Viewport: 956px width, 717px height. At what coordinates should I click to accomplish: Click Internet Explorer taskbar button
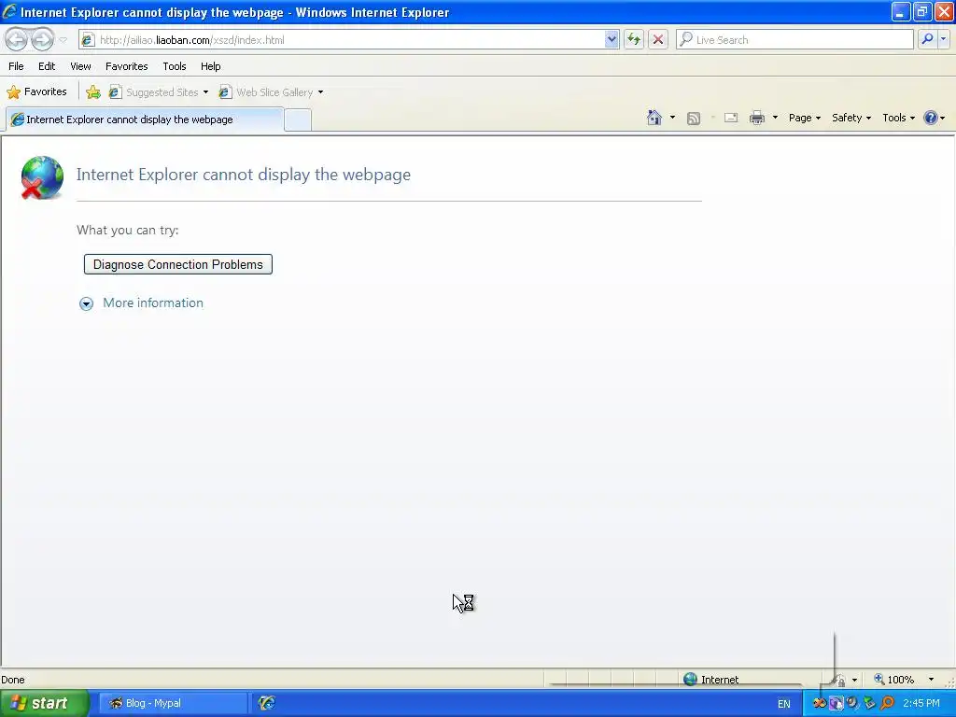pyautogui.click(x=266, y=703)
